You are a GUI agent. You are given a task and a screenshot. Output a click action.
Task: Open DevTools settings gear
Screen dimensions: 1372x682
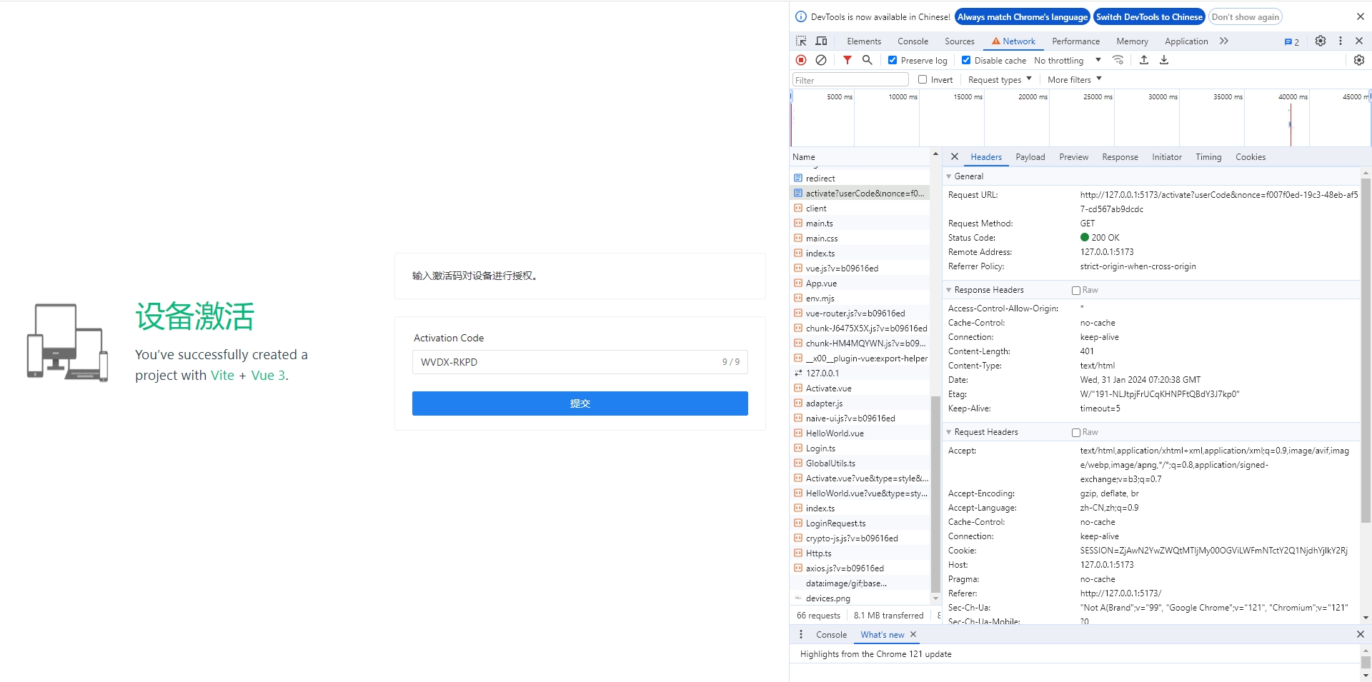(x=1320, y=41)
